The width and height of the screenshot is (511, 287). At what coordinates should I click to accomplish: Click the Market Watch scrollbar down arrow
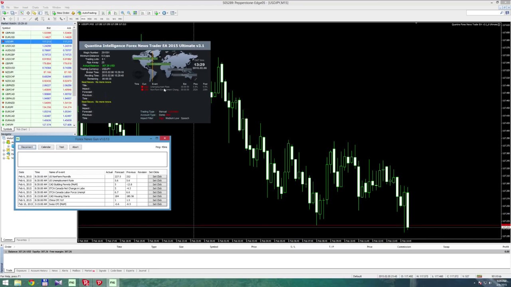(x=74, y=125)
